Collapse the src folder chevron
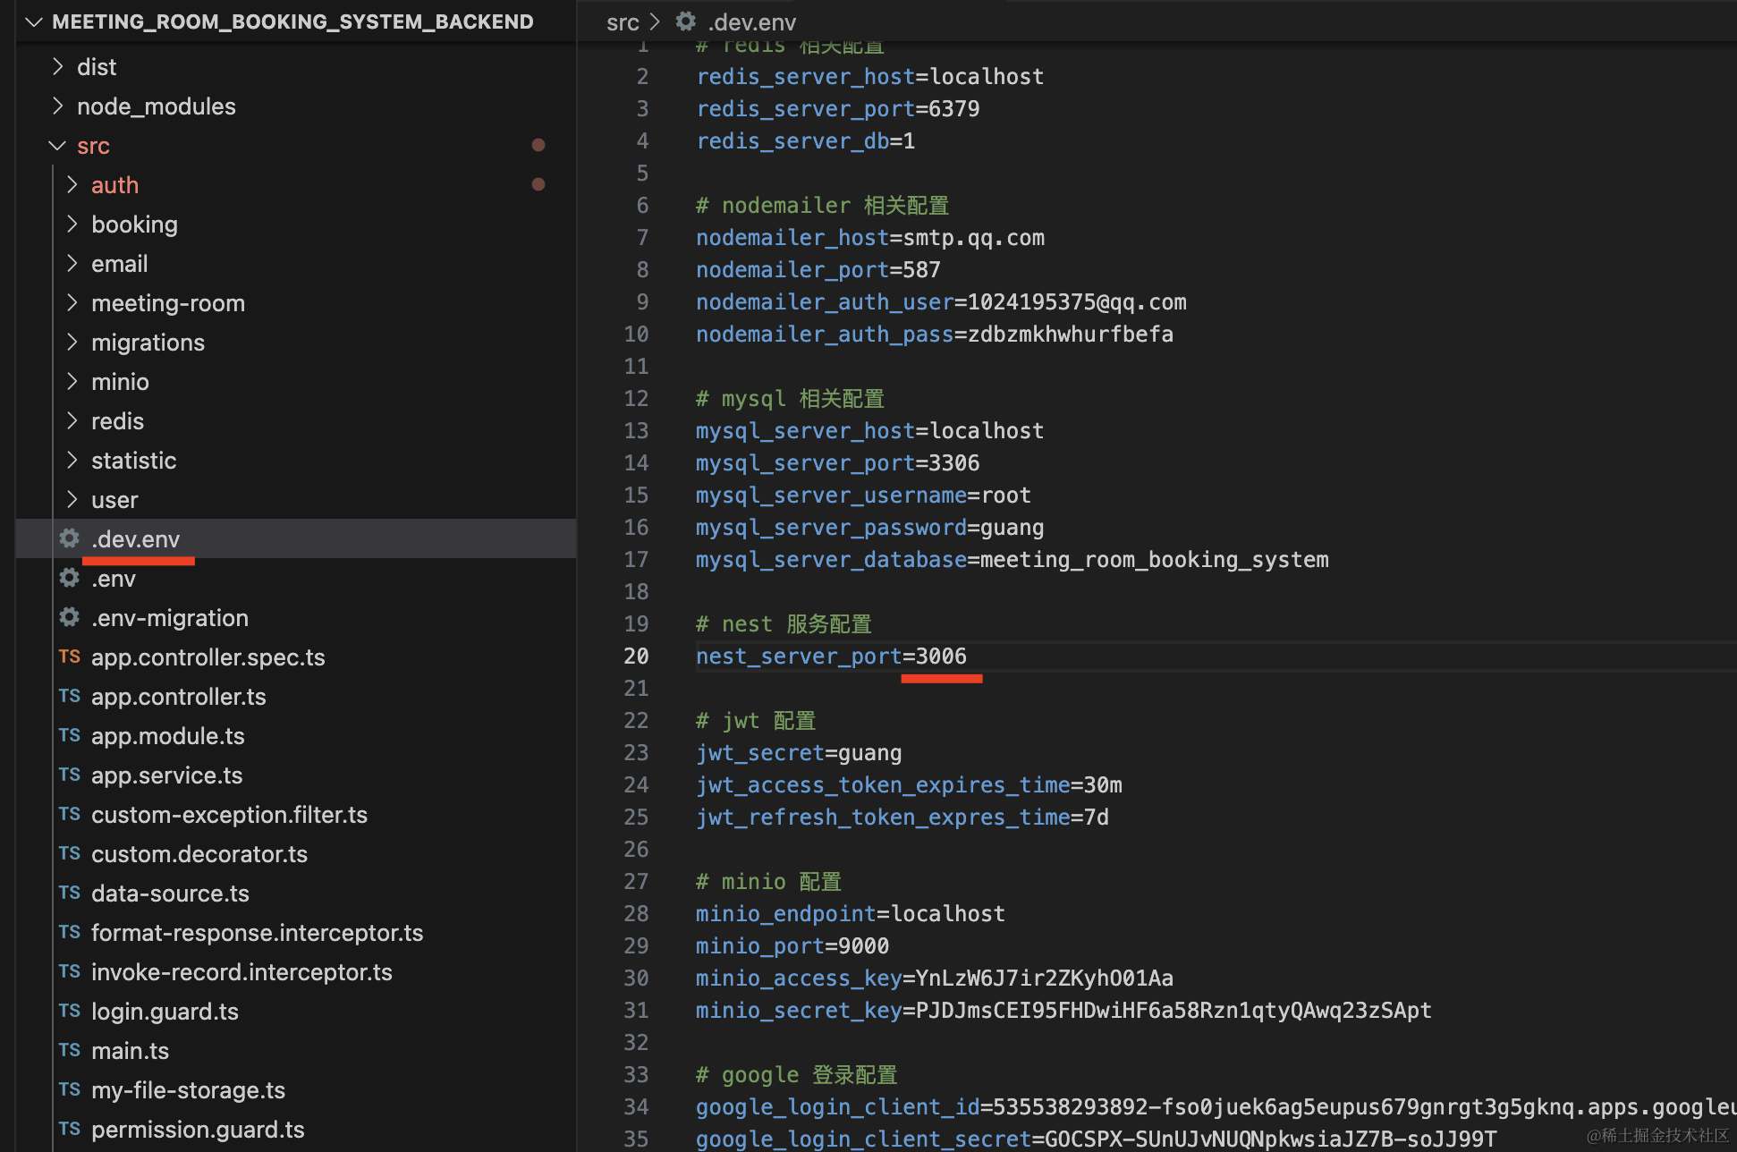Image resolution: width=1737 pixels, height=1152 pixels. click(x=58, y=145)
